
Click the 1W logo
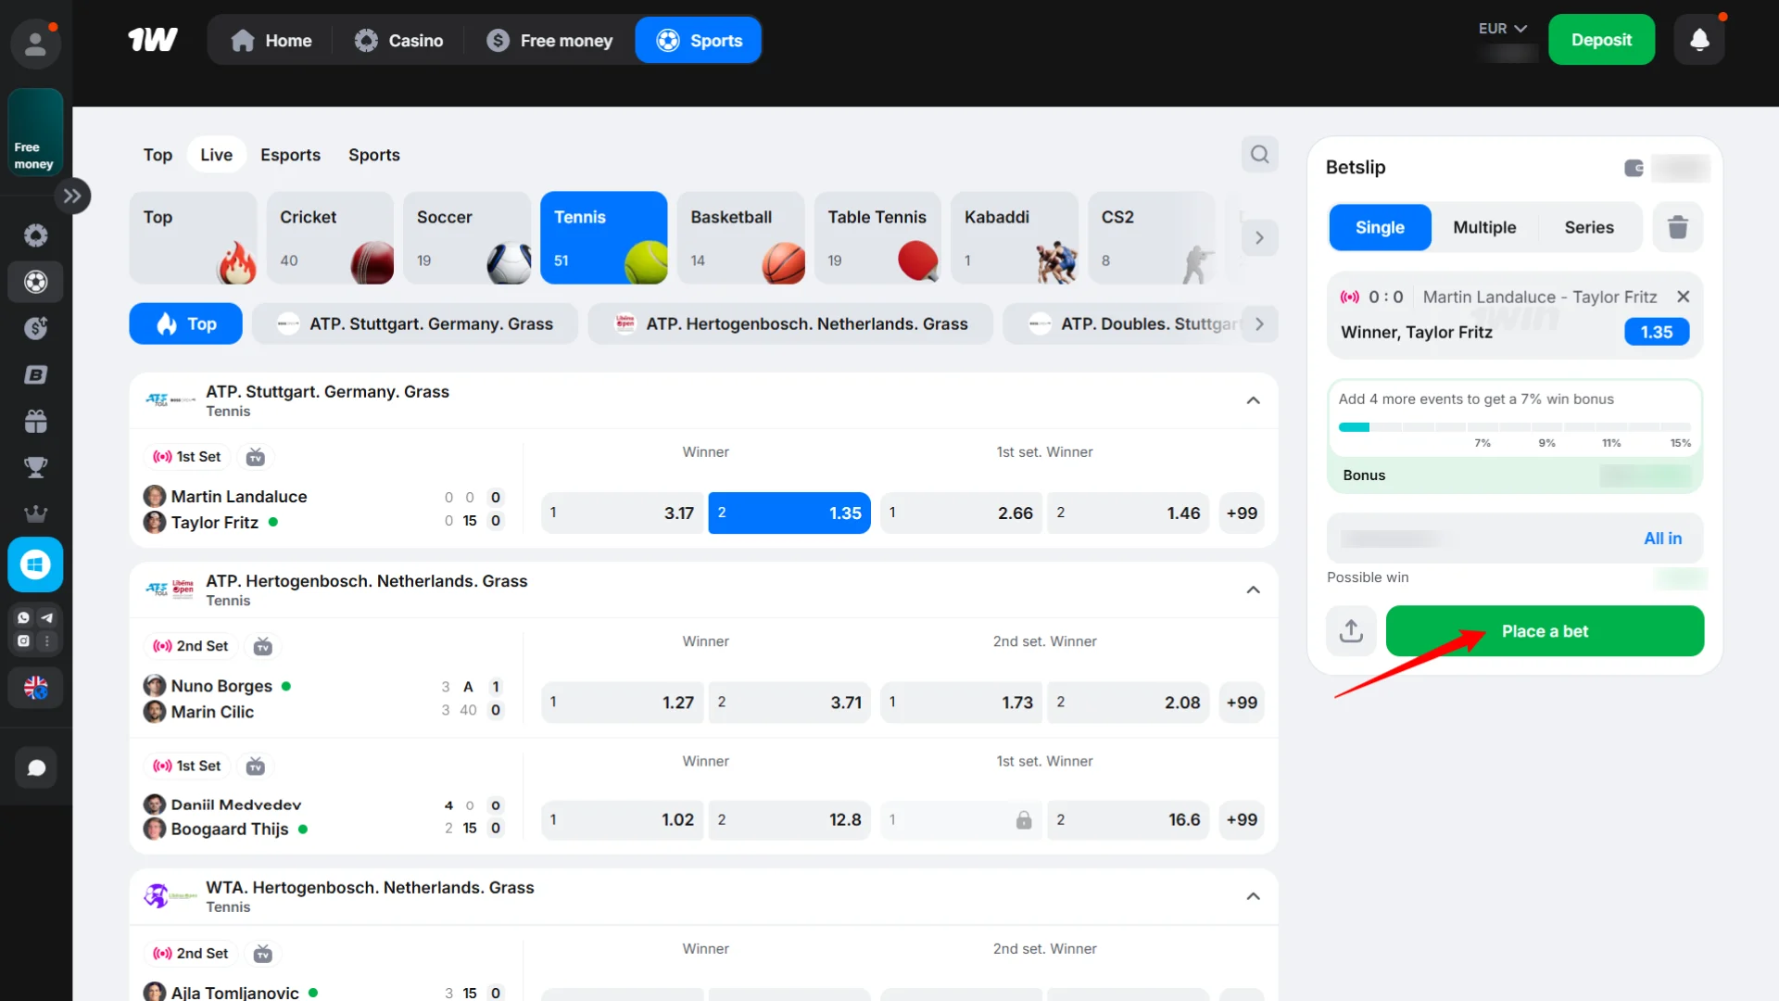[153, 40]
